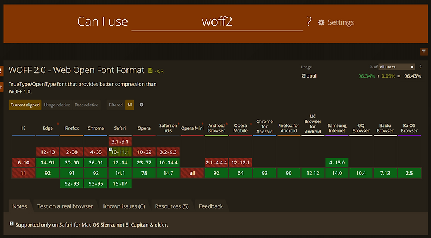Screen dimensions: 431x238
Task: Click IE 11 cell
Action: (x=24, y=173)
